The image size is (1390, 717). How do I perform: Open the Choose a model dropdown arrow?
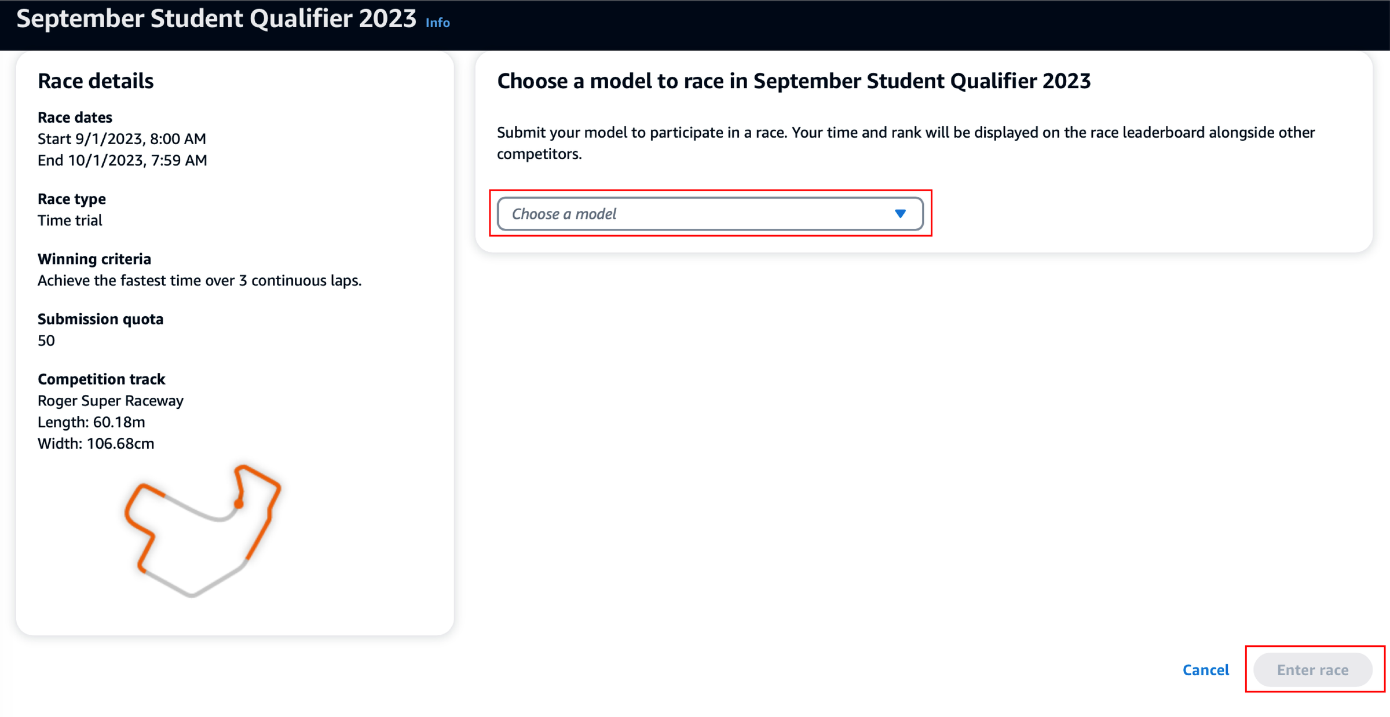pyautogui.click(x=899, y=213)
